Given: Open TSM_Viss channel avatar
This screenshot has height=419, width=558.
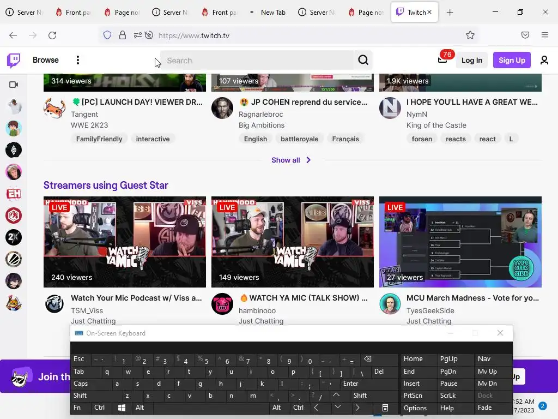Looking at the screenshot, I should (54, 304).
